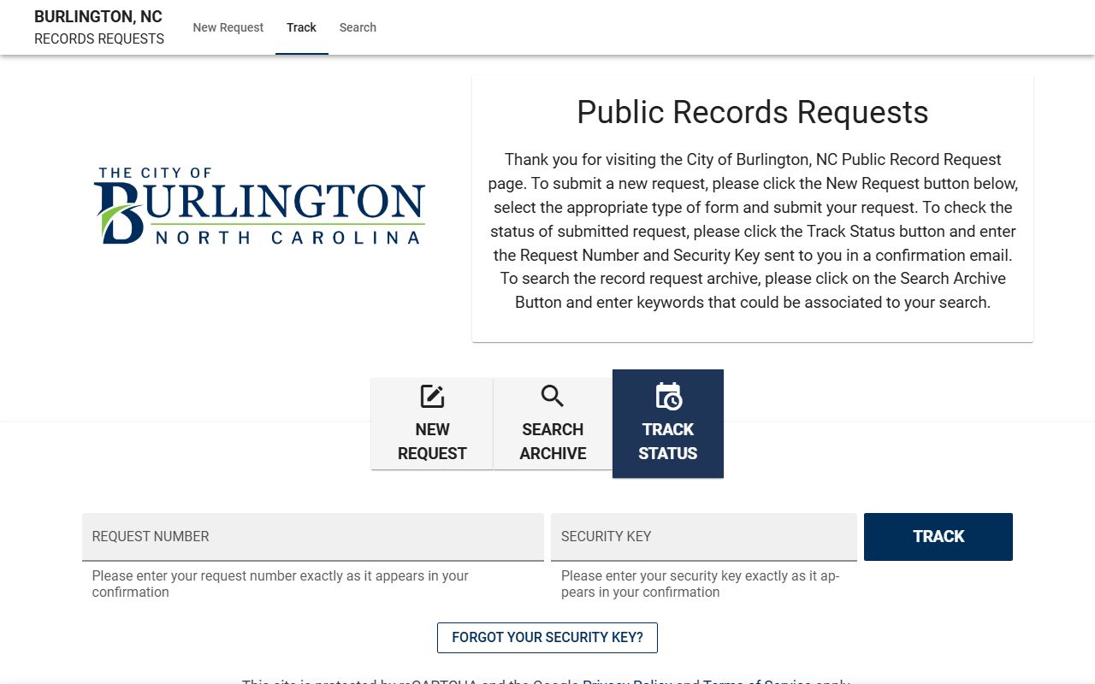
Task: Focus the Security Key input field
Action: coord(704,537)
